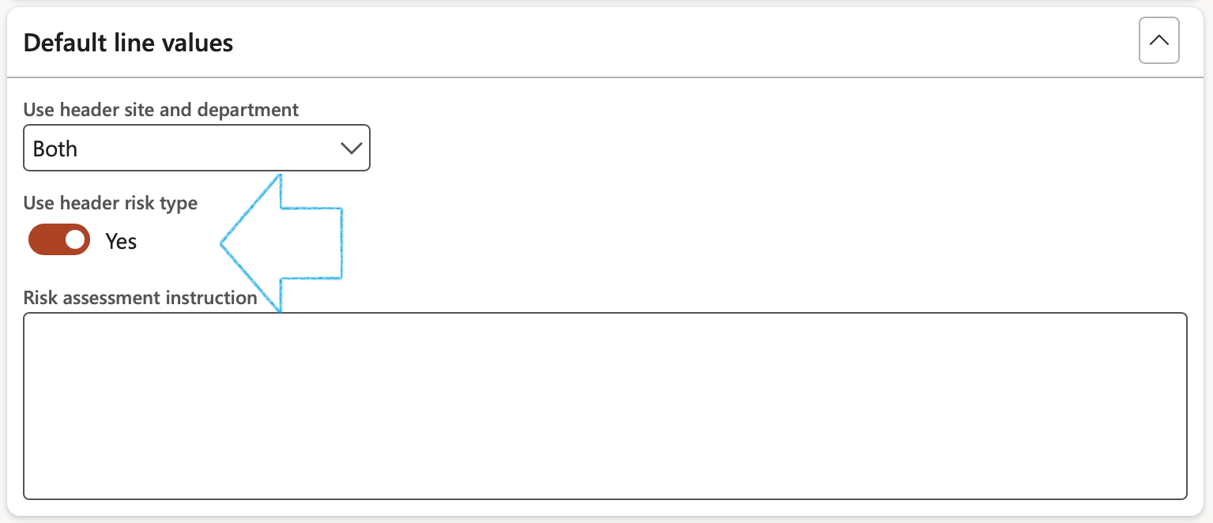Viewport: 1213px width, 523px height.
Task: Click the Default line values heading
Action: point(128,42)
